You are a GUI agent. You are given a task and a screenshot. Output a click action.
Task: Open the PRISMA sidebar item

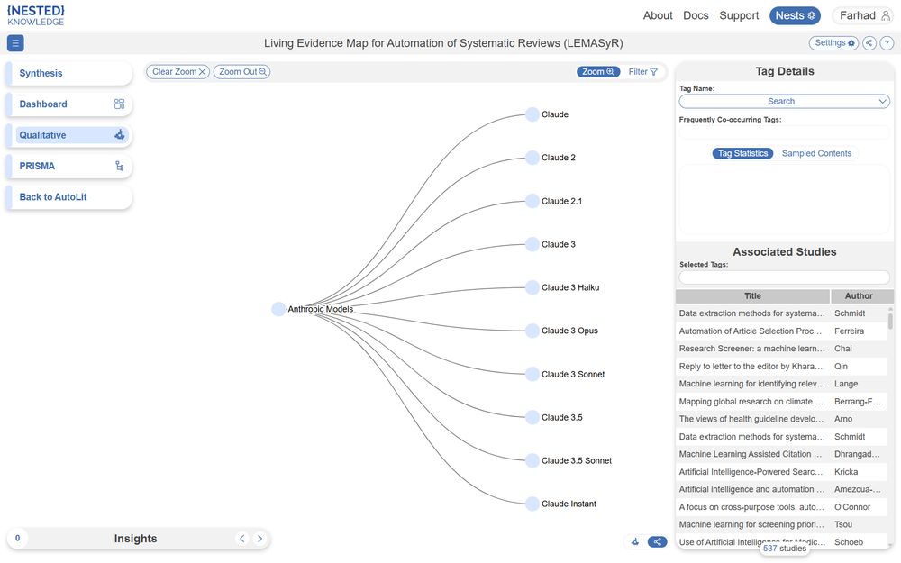69,166
